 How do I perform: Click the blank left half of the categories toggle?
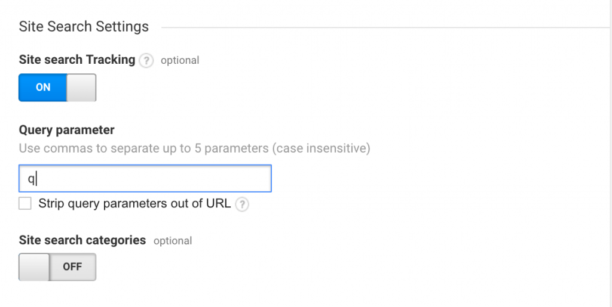(x=34, y=266)
